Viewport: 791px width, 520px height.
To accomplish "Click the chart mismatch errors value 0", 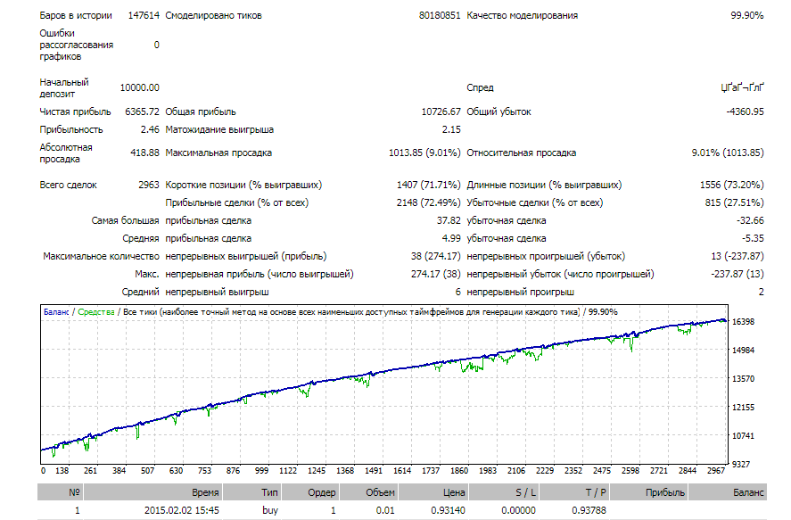I will (156, 45).
